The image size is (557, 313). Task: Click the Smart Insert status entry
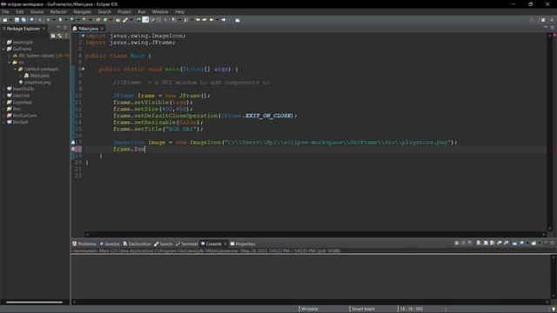[363, 309]
